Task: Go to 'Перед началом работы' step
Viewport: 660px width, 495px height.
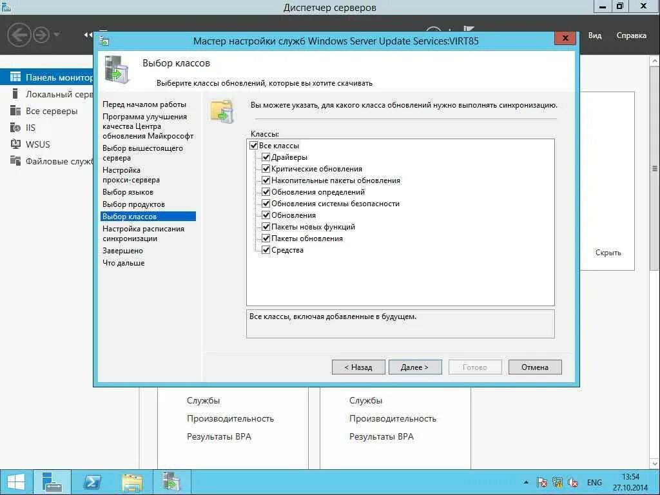Action: tap(144, 104)
